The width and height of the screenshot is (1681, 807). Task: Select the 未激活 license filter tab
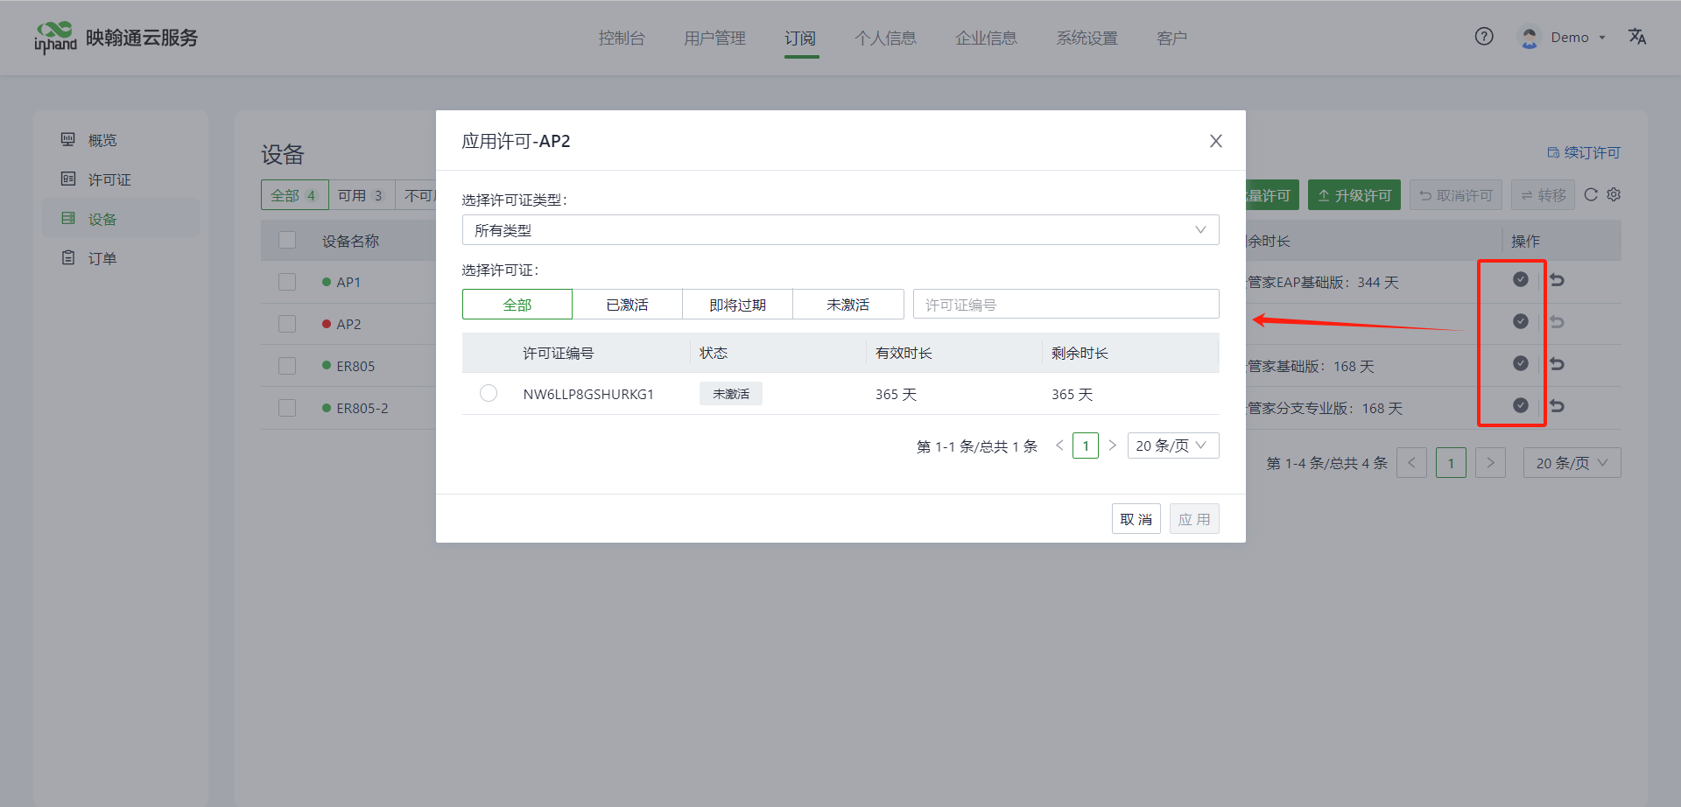848,305
